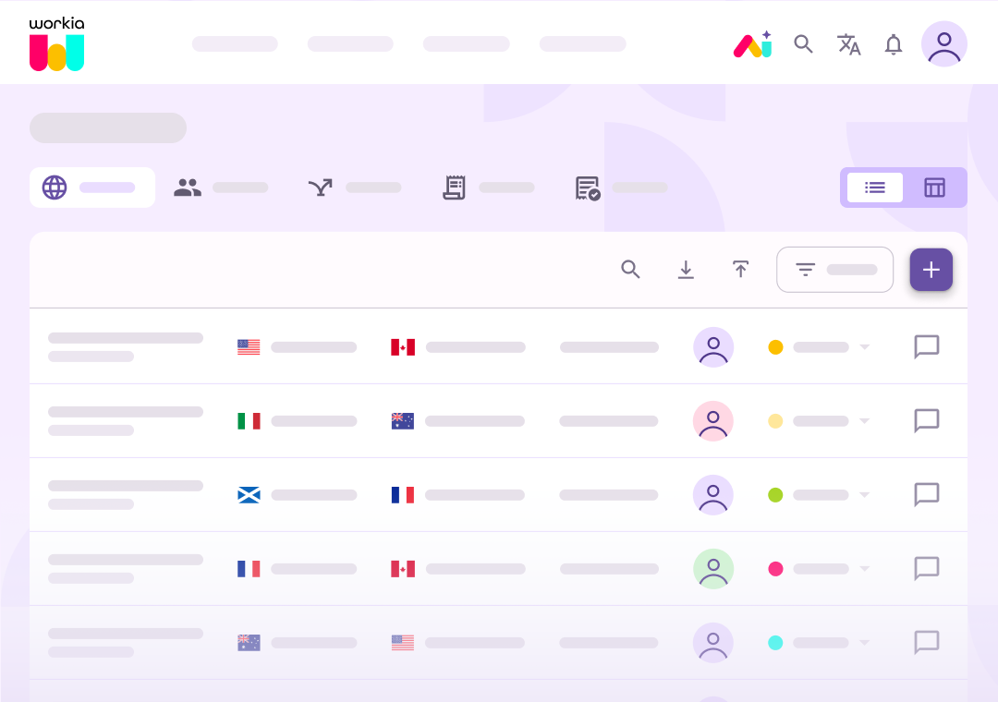Click the download arrow icon
Viewport: 998px width, 702px height.
pyautogui.click(x=686, y=269)
